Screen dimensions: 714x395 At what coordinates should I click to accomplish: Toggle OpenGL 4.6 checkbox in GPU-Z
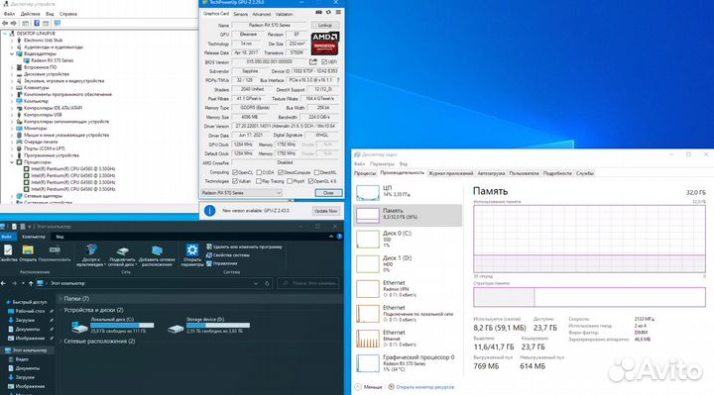pyautogui.click(x=310, y=181)
